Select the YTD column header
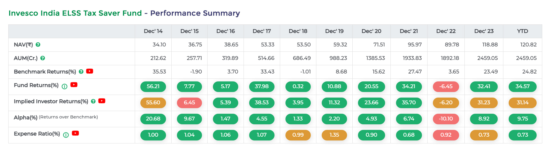The image size is (552, 149). pos(522,31)
